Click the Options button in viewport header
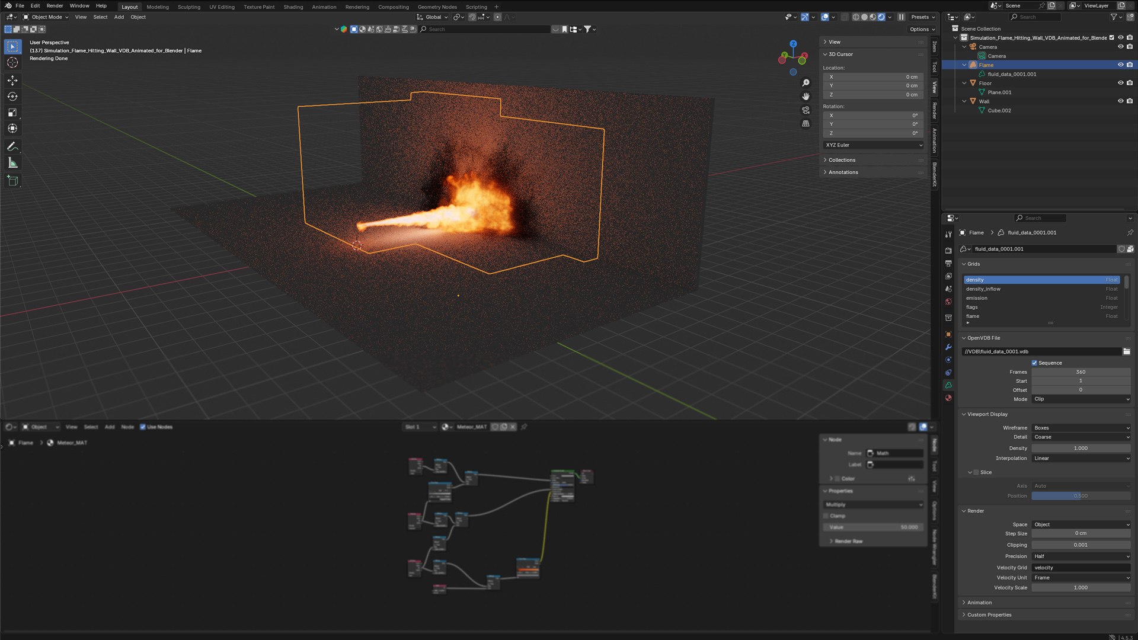 (922, 29)
